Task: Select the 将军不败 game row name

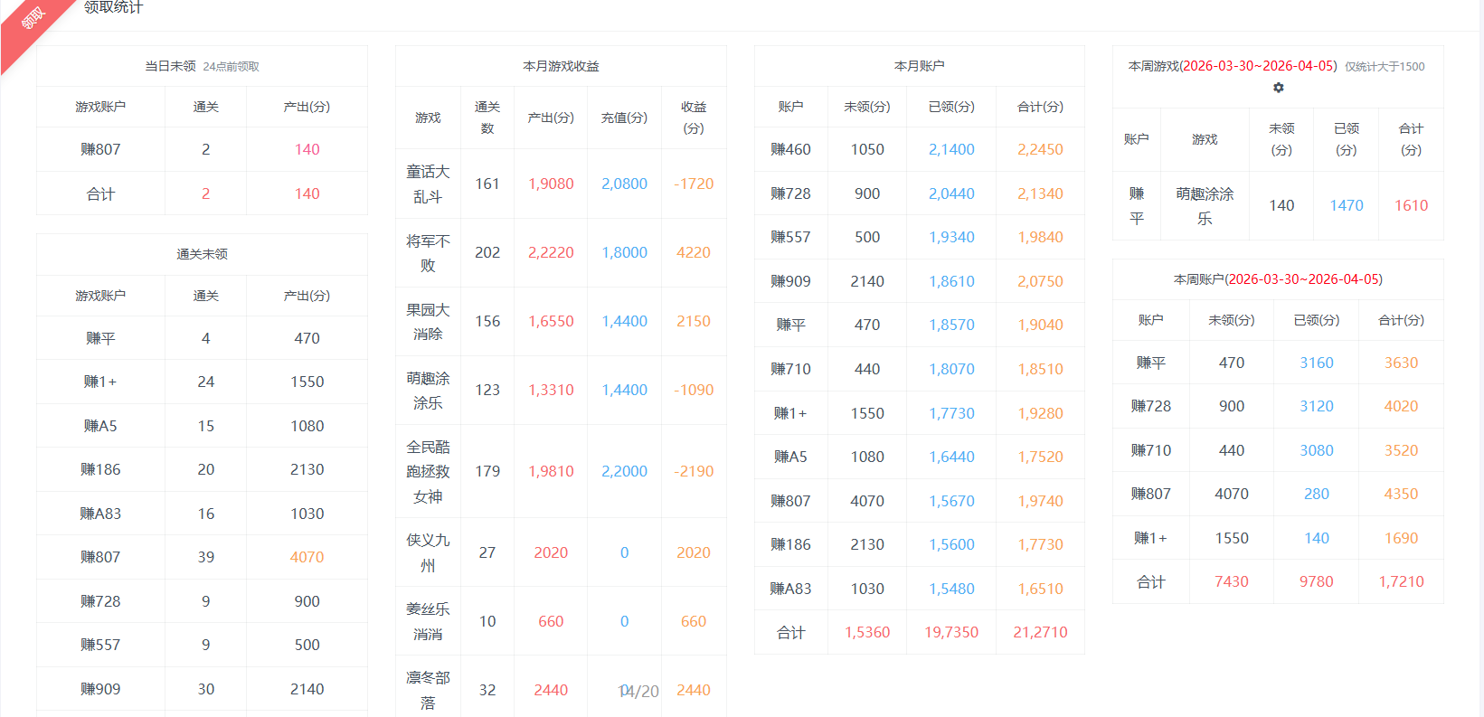Action: point(428,253)
